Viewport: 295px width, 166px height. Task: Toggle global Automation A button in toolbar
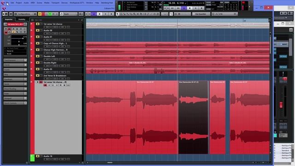pos(57,14)
